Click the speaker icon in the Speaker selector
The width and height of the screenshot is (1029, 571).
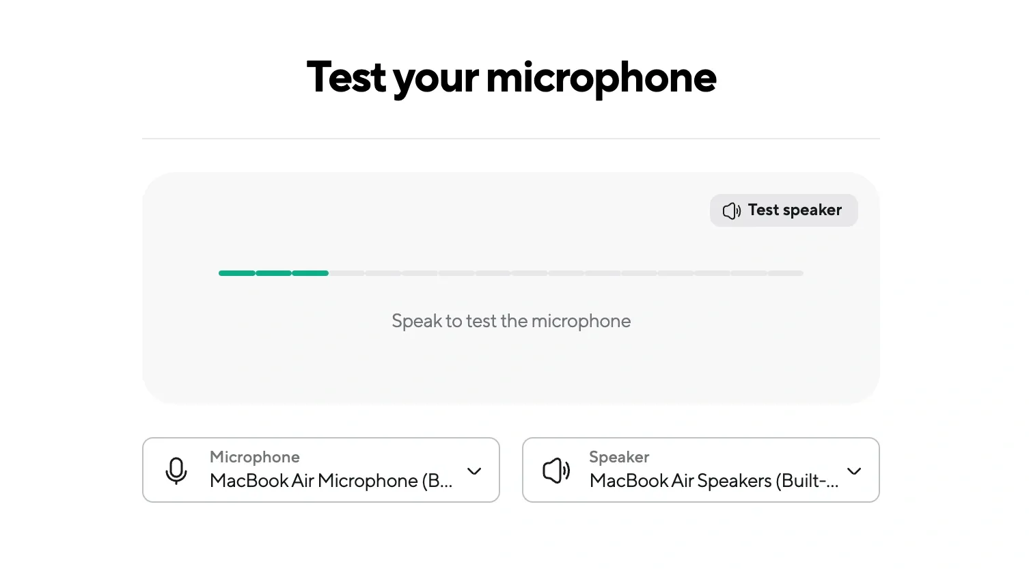[556, 471]
